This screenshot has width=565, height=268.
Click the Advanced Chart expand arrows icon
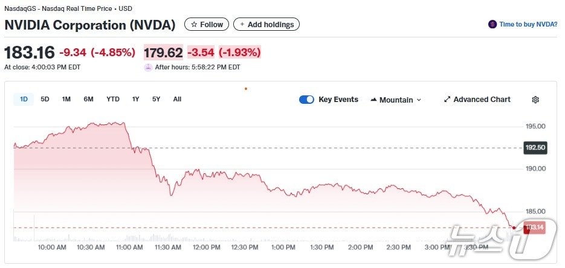[x=447, y=100]
